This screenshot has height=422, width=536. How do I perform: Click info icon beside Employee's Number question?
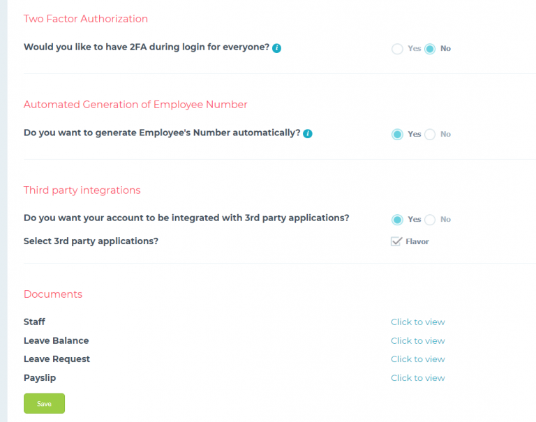308,134
